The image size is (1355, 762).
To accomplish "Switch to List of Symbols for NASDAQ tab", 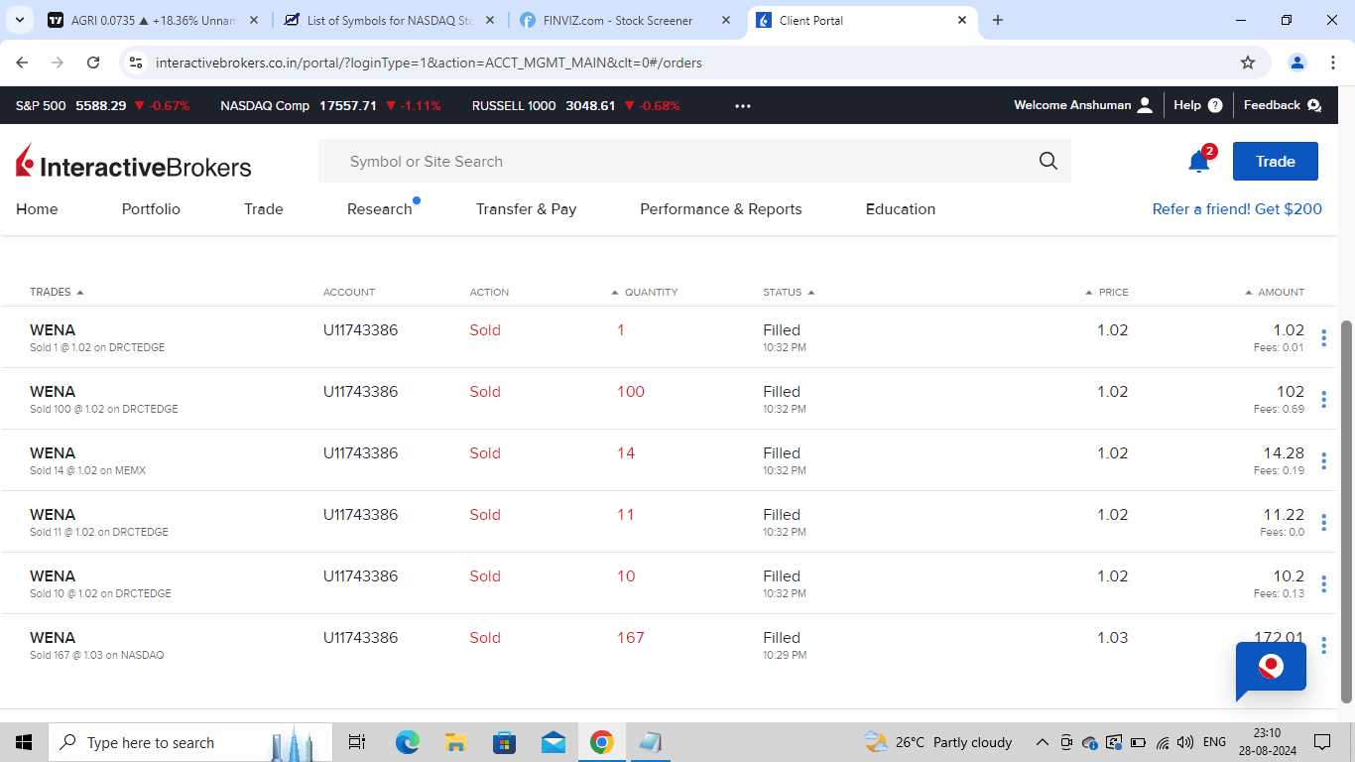I will pyautogui.click(x=390, y=20).
